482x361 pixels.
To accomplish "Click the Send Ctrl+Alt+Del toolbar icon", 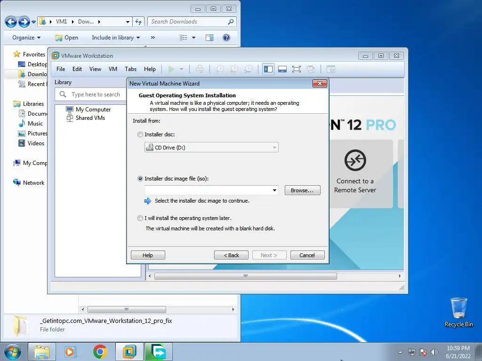I will click(200, 69).
